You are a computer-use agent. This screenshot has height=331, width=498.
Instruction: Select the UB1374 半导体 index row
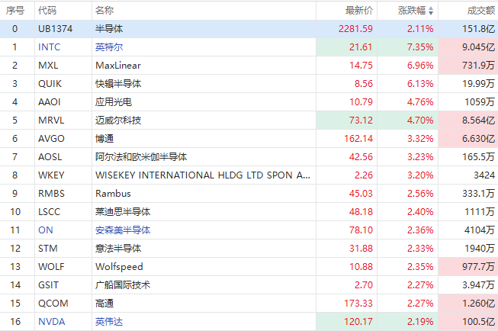coord(249,29)
